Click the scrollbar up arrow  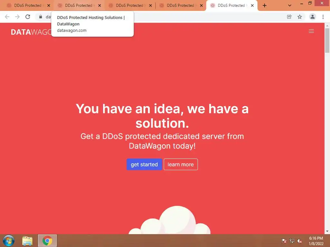[327, 26]
